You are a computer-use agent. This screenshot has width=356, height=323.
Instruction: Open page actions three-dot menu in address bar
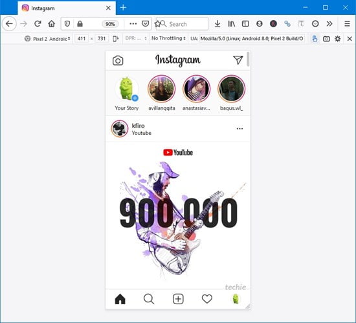(x=133, y=23)
